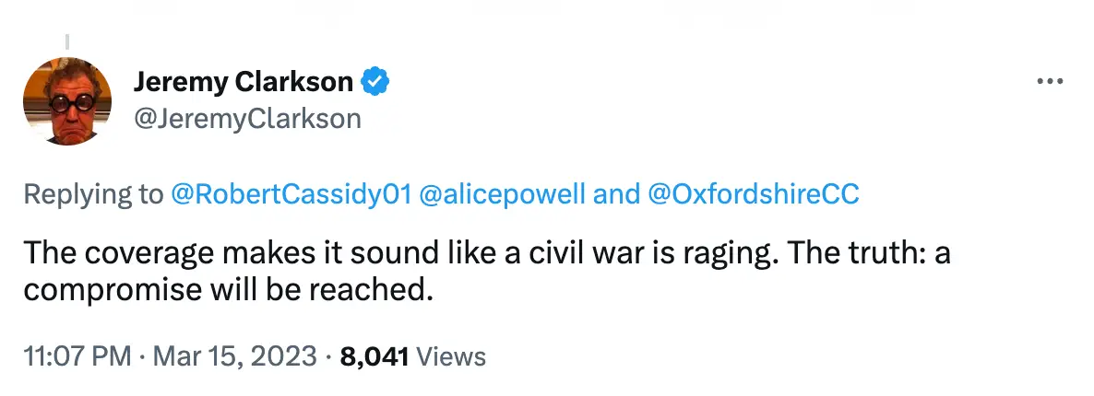Click the word 'and' between mentions
The width and height of the screenshot is (1094, 396).
click(x=619, y=194)
